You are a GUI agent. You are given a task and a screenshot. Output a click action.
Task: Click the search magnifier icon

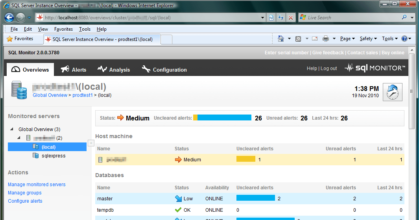[404, 17]
